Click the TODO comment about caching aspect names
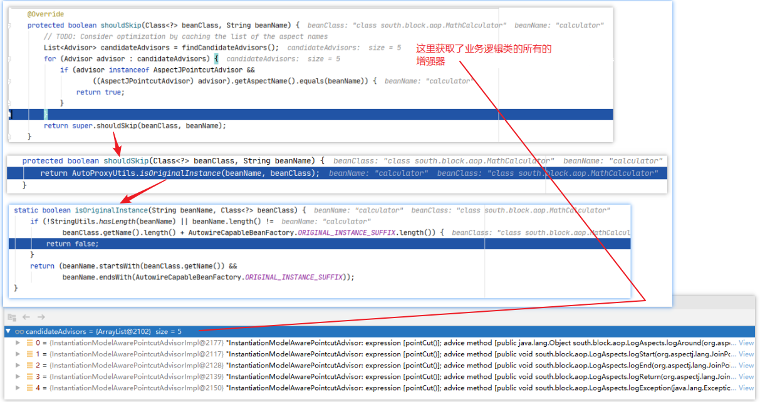This screenshot has width=760, height=402. click(185, 36)
